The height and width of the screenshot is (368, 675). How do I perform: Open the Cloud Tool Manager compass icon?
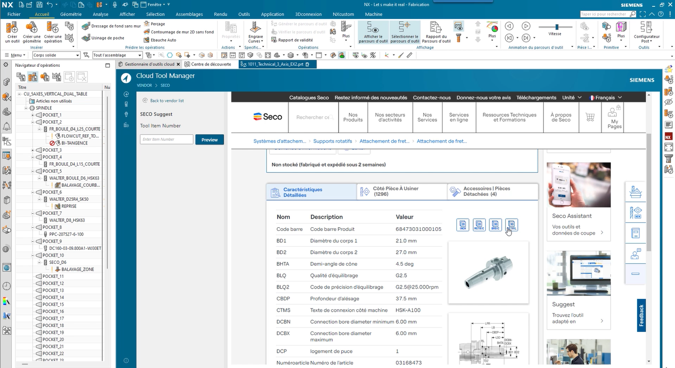point(126,78)
